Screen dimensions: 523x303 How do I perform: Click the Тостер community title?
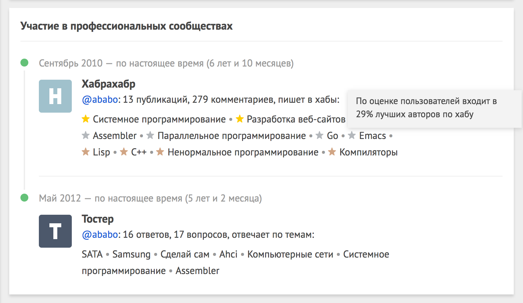point(97,219)
